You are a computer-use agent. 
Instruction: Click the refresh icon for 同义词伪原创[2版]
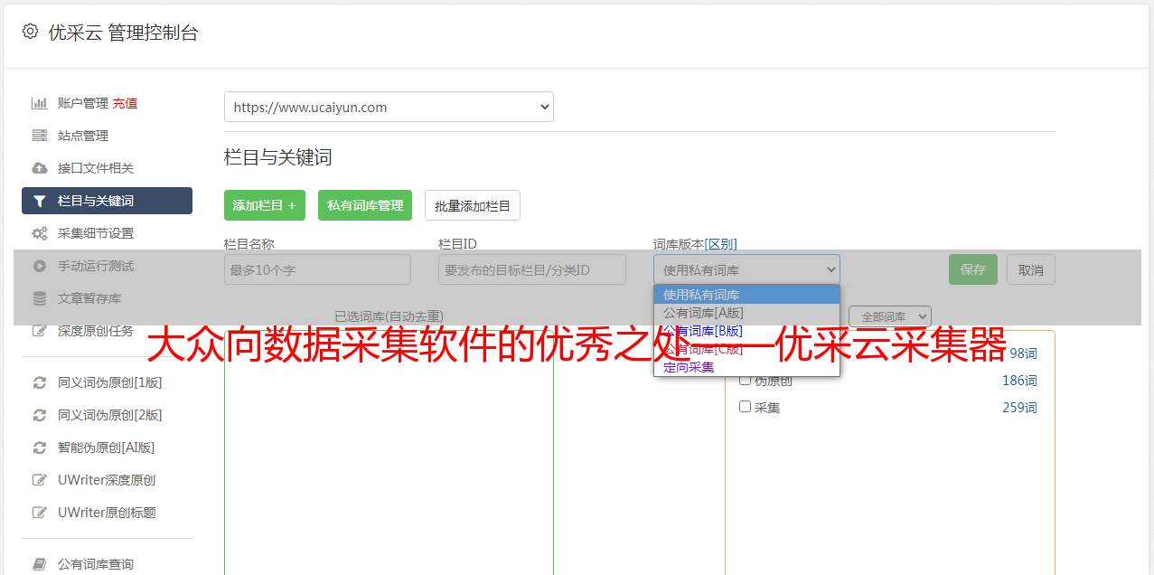pyautogui.click(x=40, y=415)
